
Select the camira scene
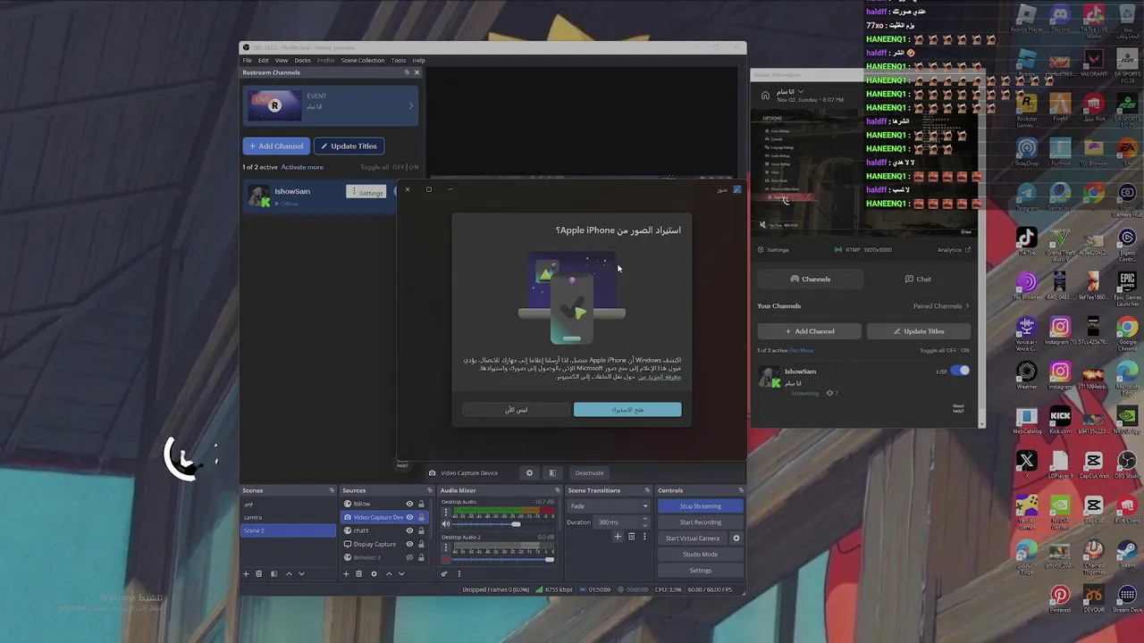[x=288, y=517]
